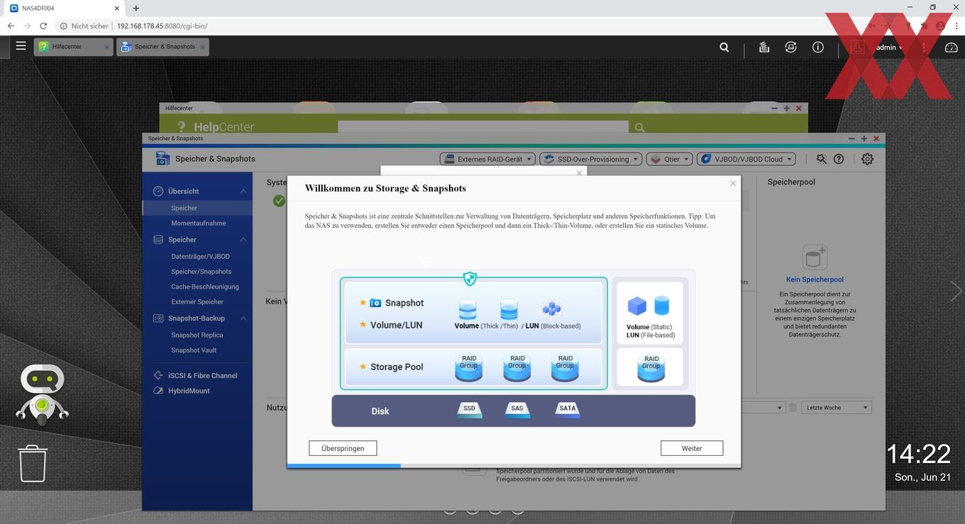
Task: Collapse the Snapshot-Backup sidebar section
Action: [243, 318]
